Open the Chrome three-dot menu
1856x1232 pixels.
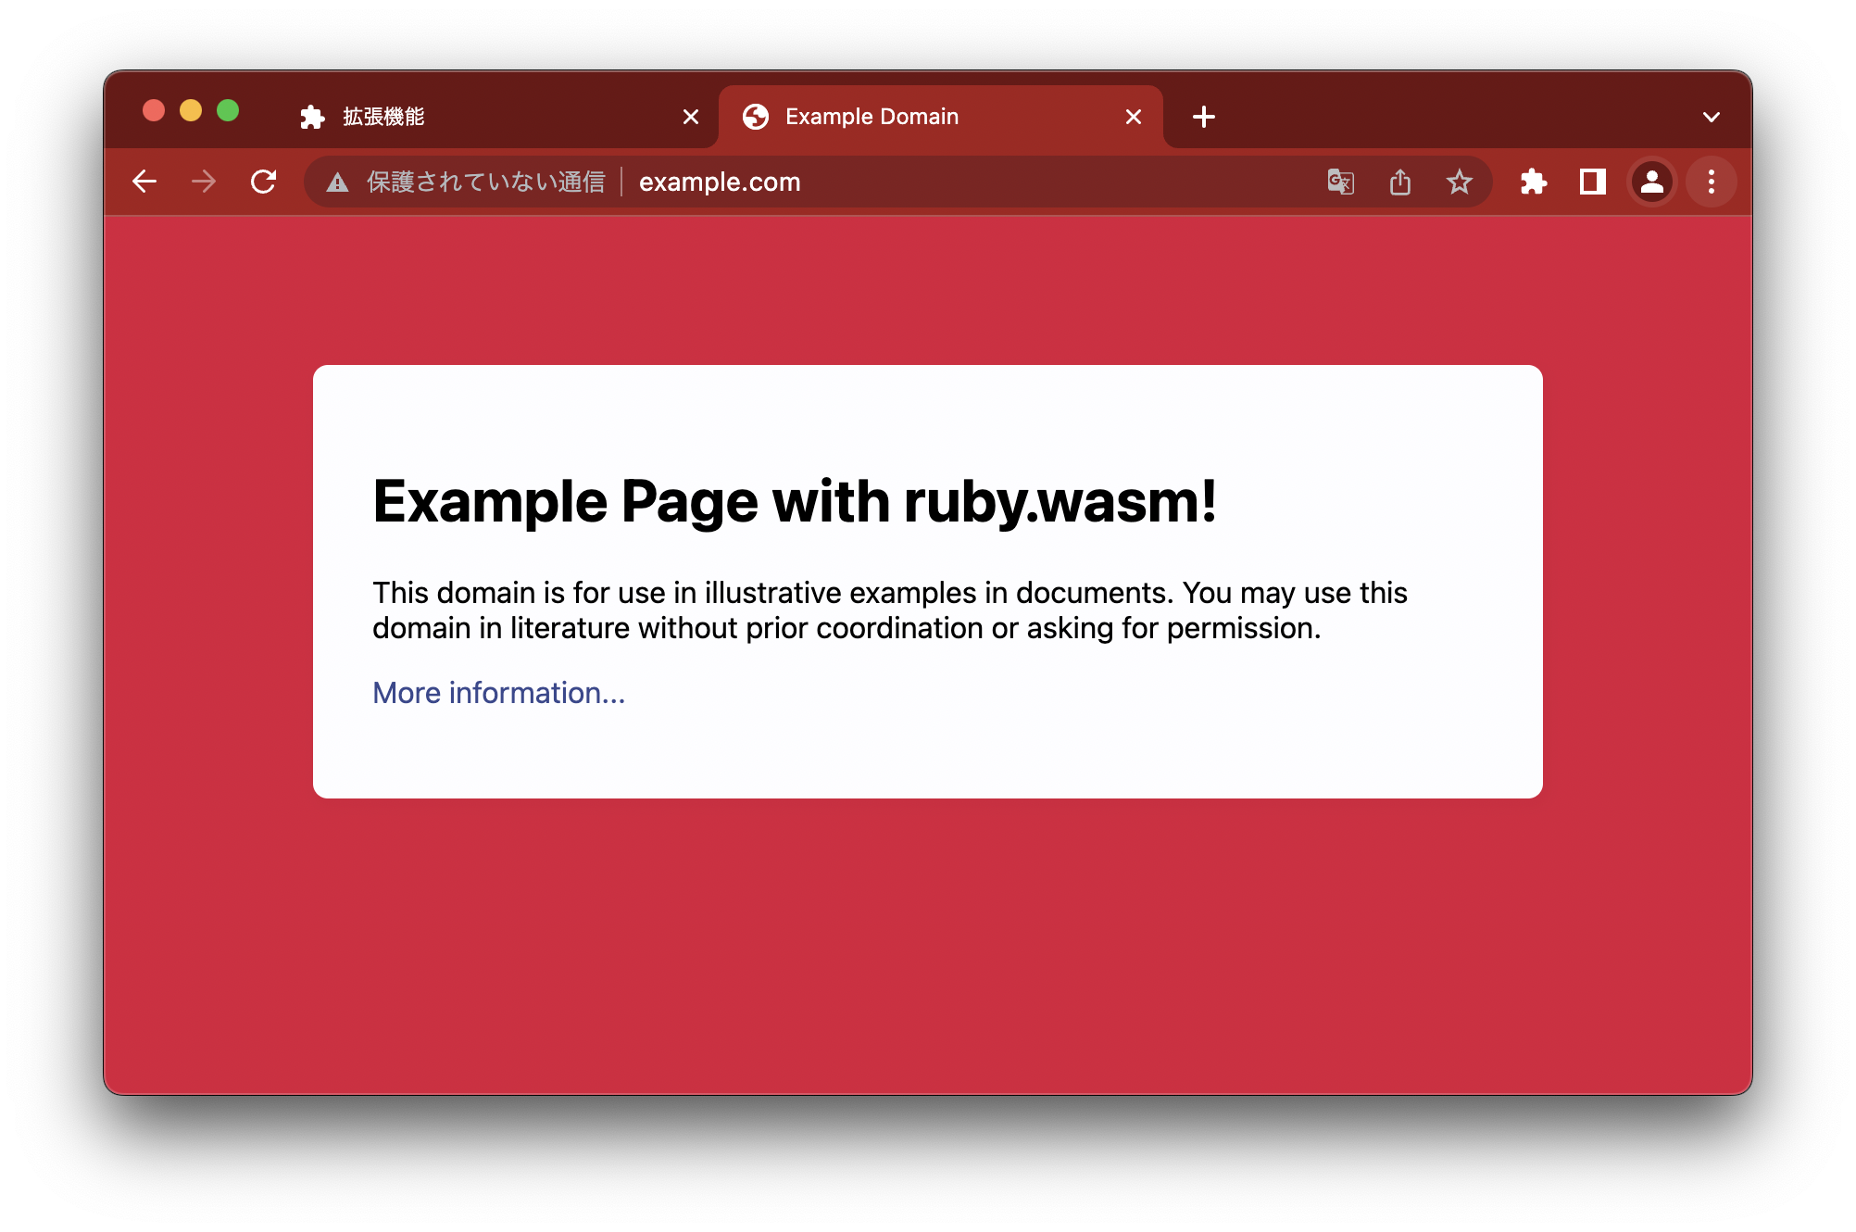pyautogui.click(x=1712, y=182)
